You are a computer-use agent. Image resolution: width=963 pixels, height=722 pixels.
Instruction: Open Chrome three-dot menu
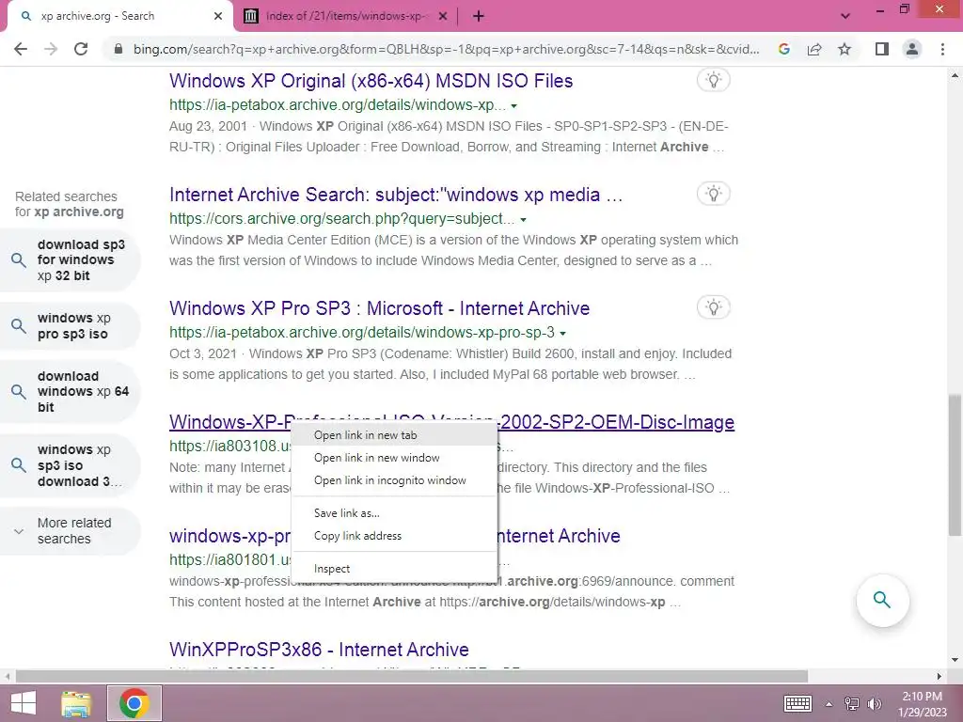942,49
